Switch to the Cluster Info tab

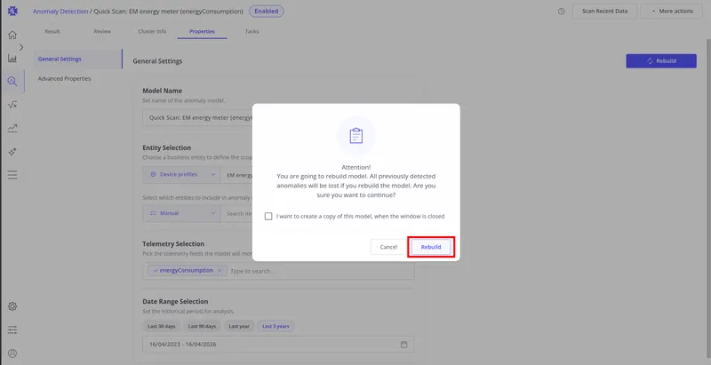pyautogui.click(x=152, y=31)
